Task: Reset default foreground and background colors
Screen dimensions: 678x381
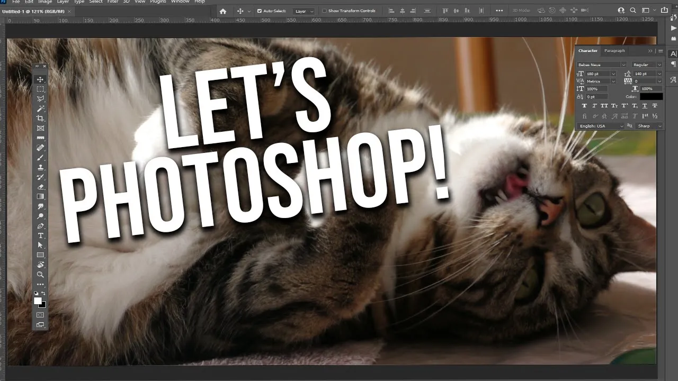Action: (x=36, y=293)
